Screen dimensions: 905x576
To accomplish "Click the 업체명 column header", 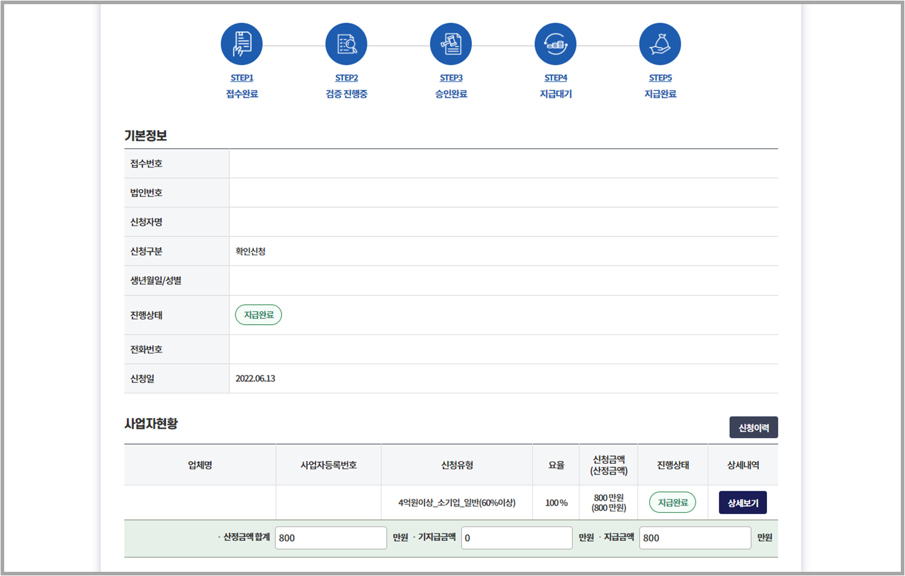I will coord(200,465).
